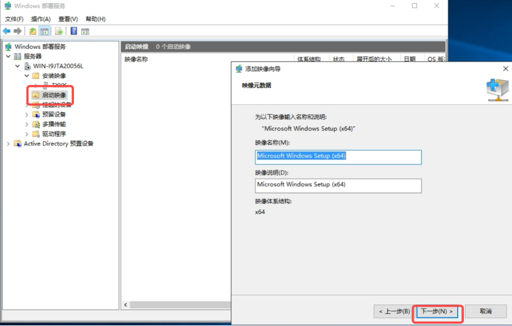Click the Back arrow toolbar icon

[7, 31]
